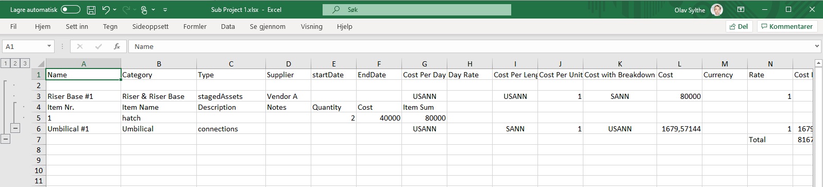The height and width of the screenshot is (187, 823).
Task: Select the stagedAssets cell
Action: click(231, 96)
